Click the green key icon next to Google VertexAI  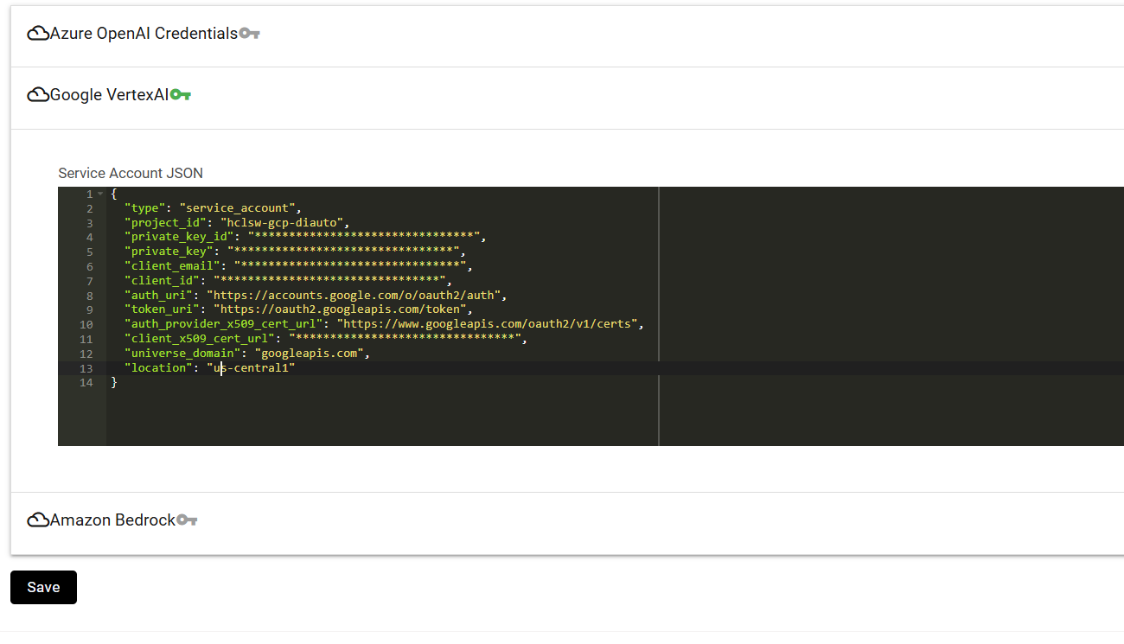click(181, 95)
